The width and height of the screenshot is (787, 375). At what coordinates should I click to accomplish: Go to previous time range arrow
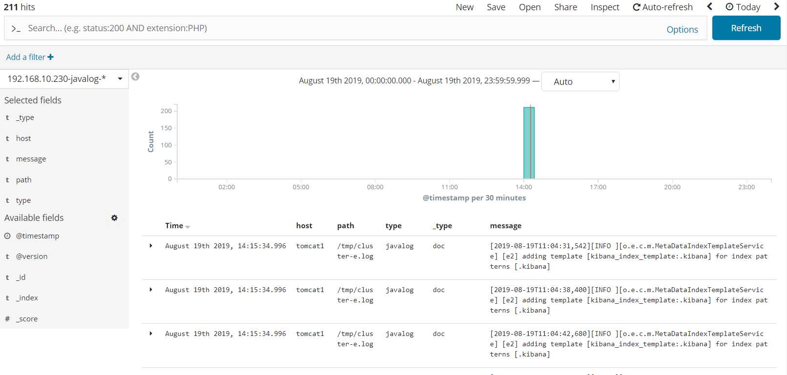[710, 6]
